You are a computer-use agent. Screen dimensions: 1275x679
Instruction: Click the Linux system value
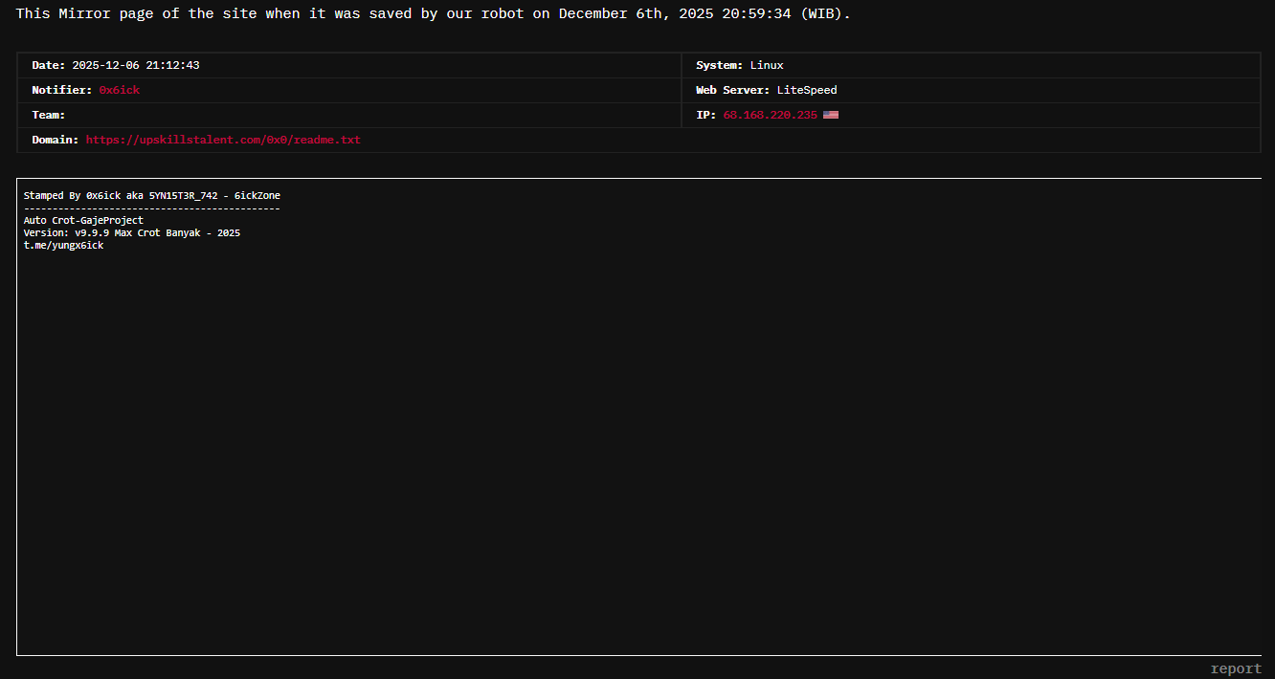767,65
